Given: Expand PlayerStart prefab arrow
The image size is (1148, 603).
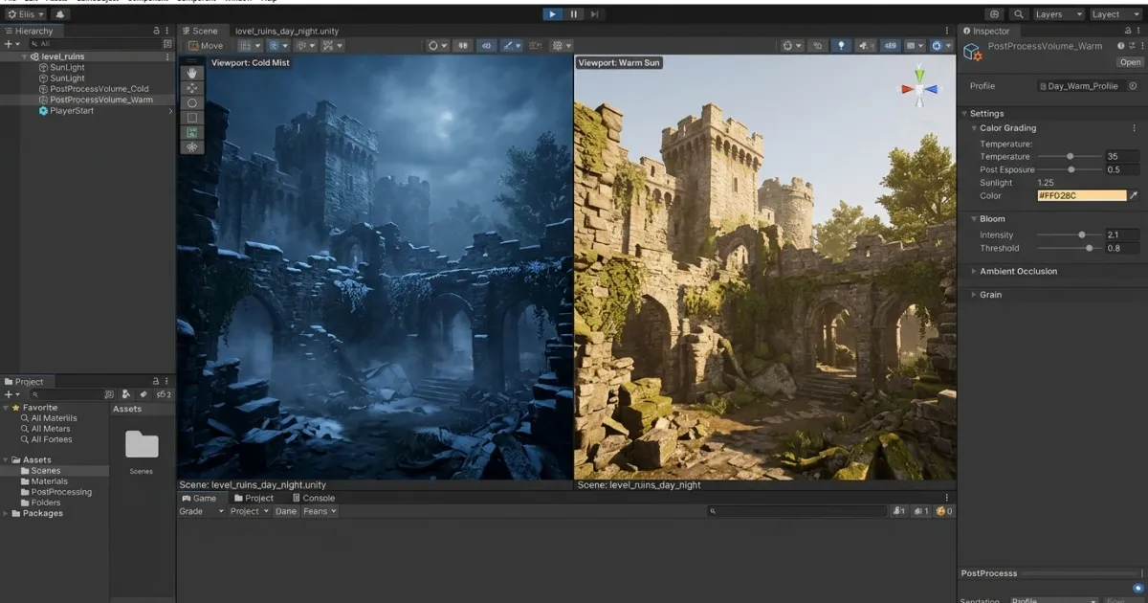Looking at the screenshot, I should pyautogui.click(x=170, y=111).
